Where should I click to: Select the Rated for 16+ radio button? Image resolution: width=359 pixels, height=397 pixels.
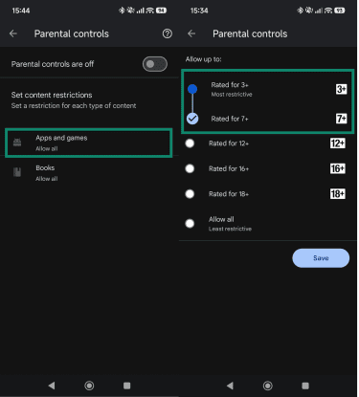coord(190,168)
